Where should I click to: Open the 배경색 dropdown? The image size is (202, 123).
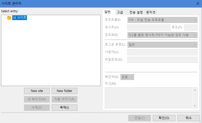pos(127,77)
